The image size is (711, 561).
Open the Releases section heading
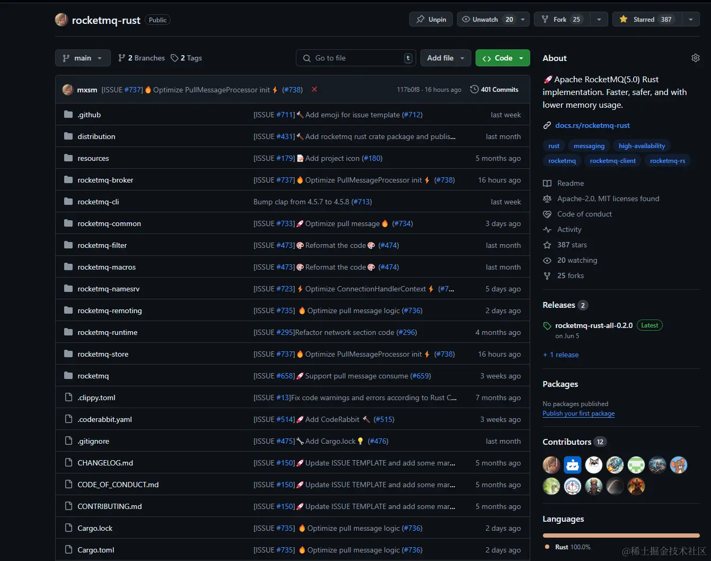[x=559, y=305]
